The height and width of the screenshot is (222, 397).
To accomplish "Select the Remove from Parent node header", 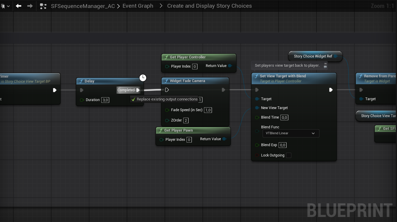I will coord(376,79).
